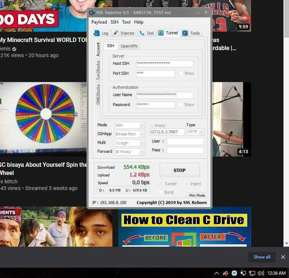
Task: Open the Payload menu
Action: [x=99, y=22]
